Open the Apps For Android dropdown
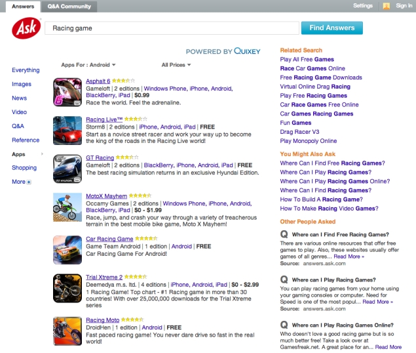The image size is (416, 353). pyautogui.click(x=88, y=65)
